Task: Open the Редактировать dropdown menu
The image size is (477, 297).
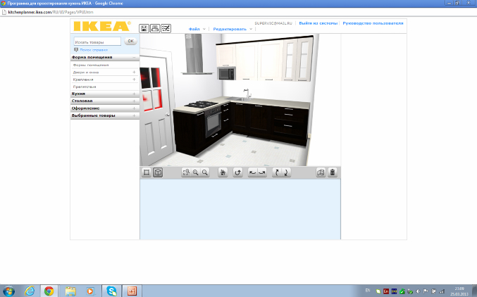Action: point(232,29)
